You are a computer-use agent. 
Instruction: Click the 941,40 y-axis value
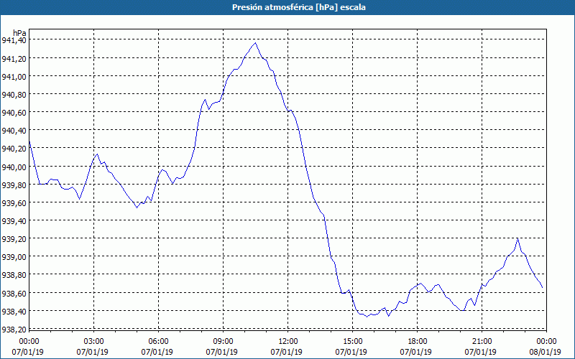(x=14, y=40)
